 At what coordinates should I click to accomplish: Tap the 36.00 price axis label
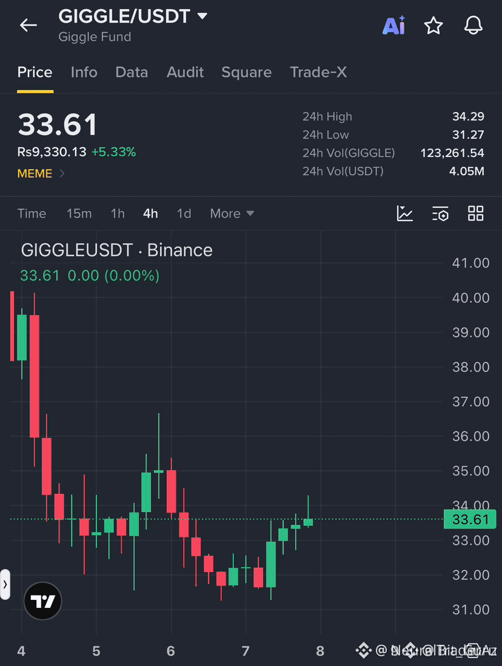470,436
